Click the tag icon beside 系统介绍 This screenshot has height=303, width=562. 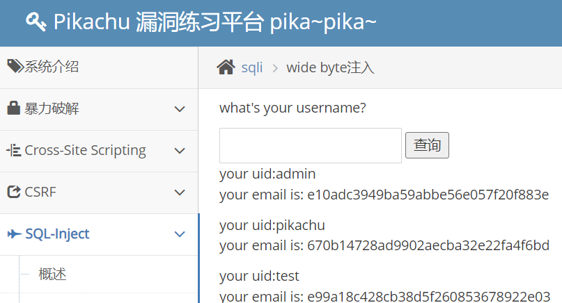[x=15, y=66]
